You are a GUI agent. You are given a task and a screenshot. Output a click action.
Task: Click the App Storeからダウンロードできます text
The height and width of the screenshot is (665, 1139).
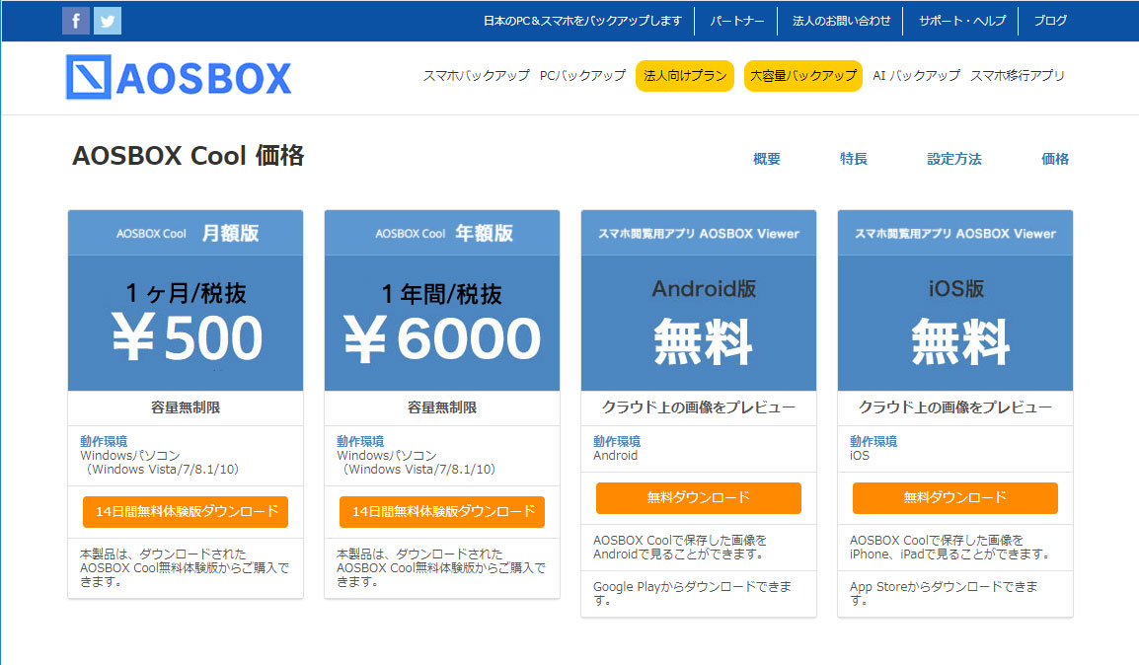pyautogui.click(x=944, y=593)
